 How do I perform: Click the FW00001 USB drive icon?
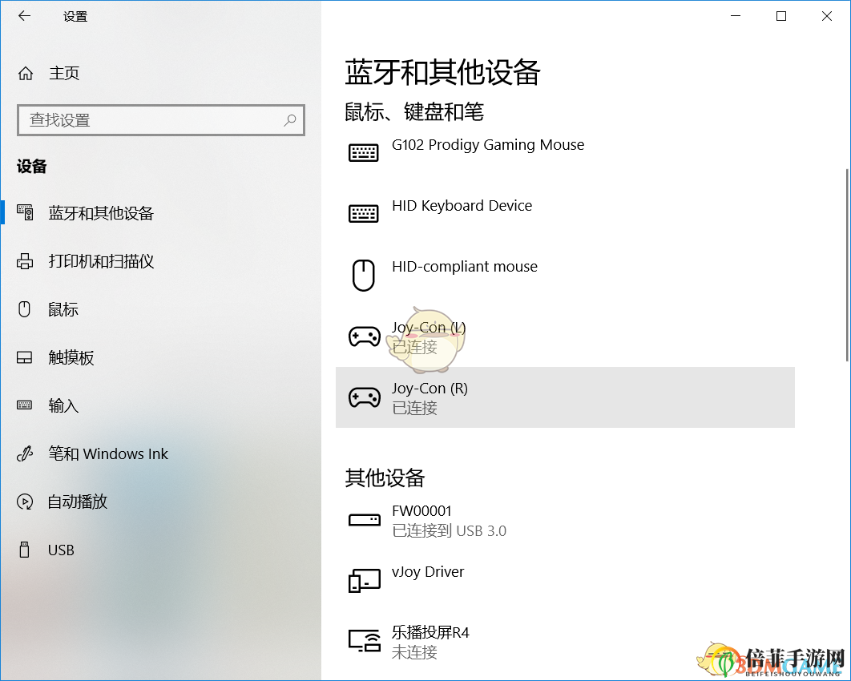pos(364,520)
